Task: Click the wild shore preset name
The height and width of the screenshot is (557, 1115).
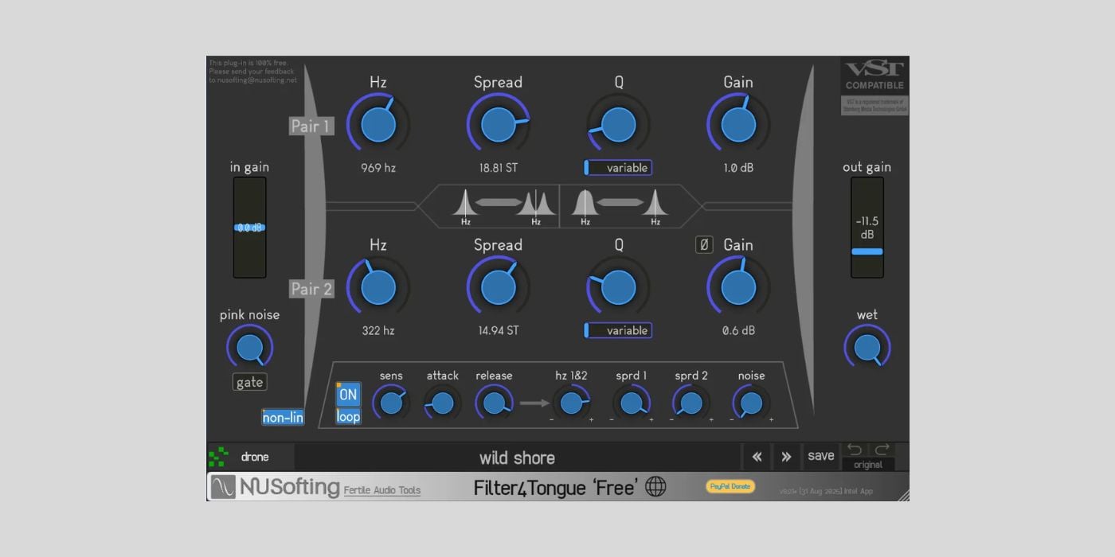Action: tap(518, 457)
